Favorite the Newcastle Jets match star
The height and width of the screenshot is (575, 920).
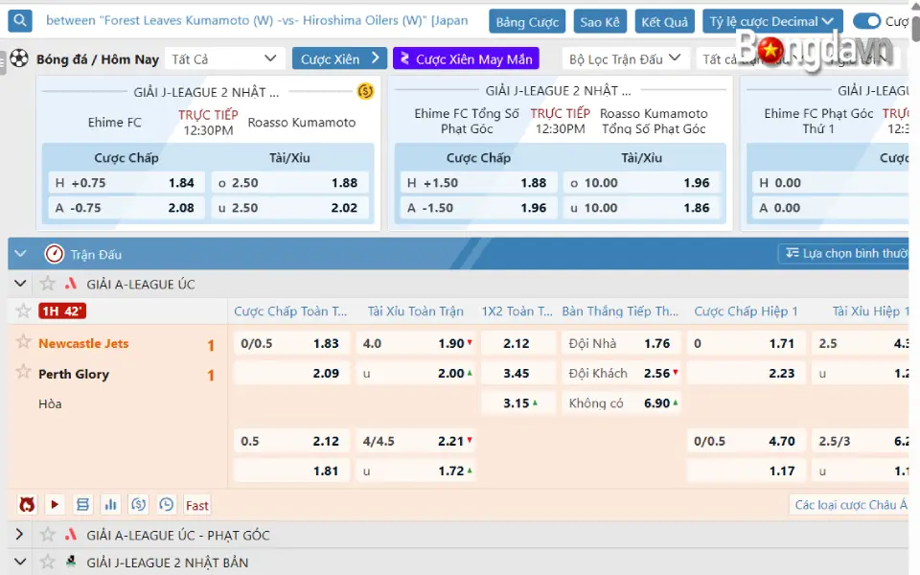(22, 343)
